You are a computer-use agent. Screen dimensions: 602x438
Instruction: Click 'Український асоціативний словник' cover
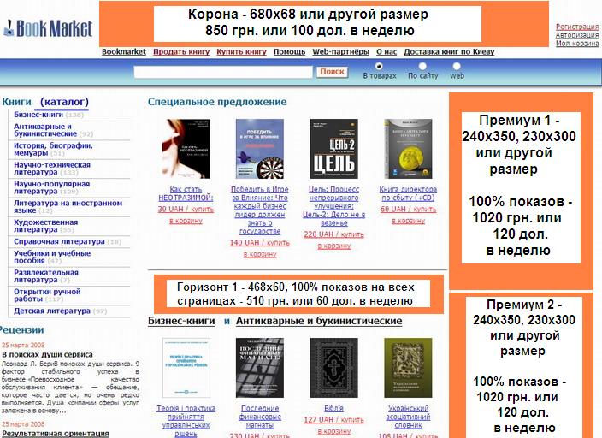[408, 368]
